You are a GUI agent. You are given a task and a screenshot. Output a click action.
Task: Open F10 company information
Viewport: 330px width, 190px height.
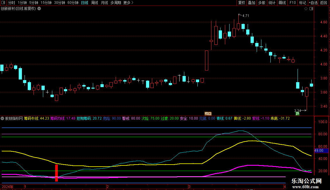click(x=292, y=3)
